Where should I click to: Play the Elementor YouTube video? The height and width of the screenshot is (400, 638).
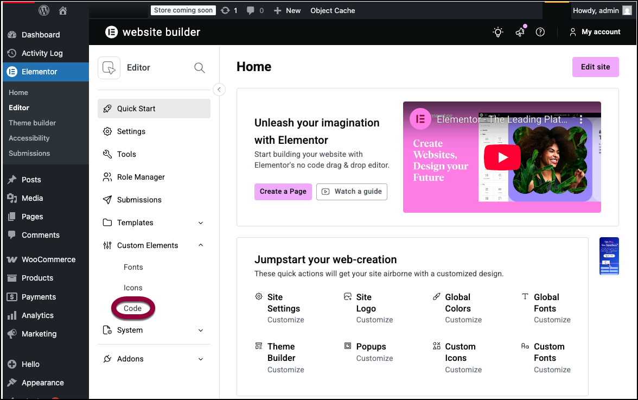tap(502, 157)
